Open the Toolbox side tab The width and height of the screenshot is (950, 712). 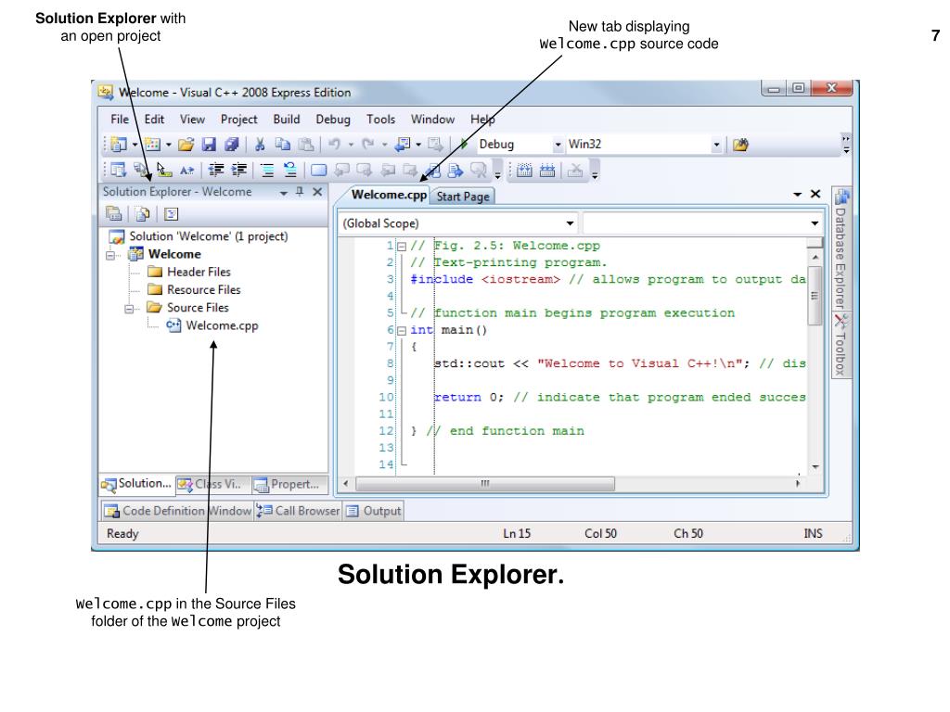pos(841,345)
